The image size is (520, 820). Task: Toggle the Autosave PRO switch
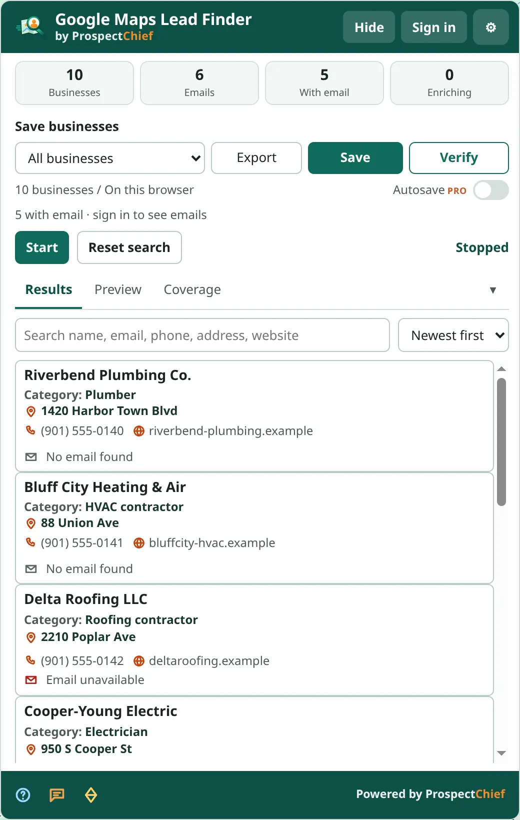491,190
